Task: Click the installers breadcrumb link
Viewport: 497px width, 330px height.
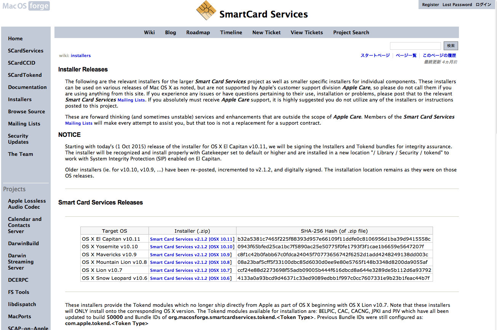Action: tap(81, 56)
